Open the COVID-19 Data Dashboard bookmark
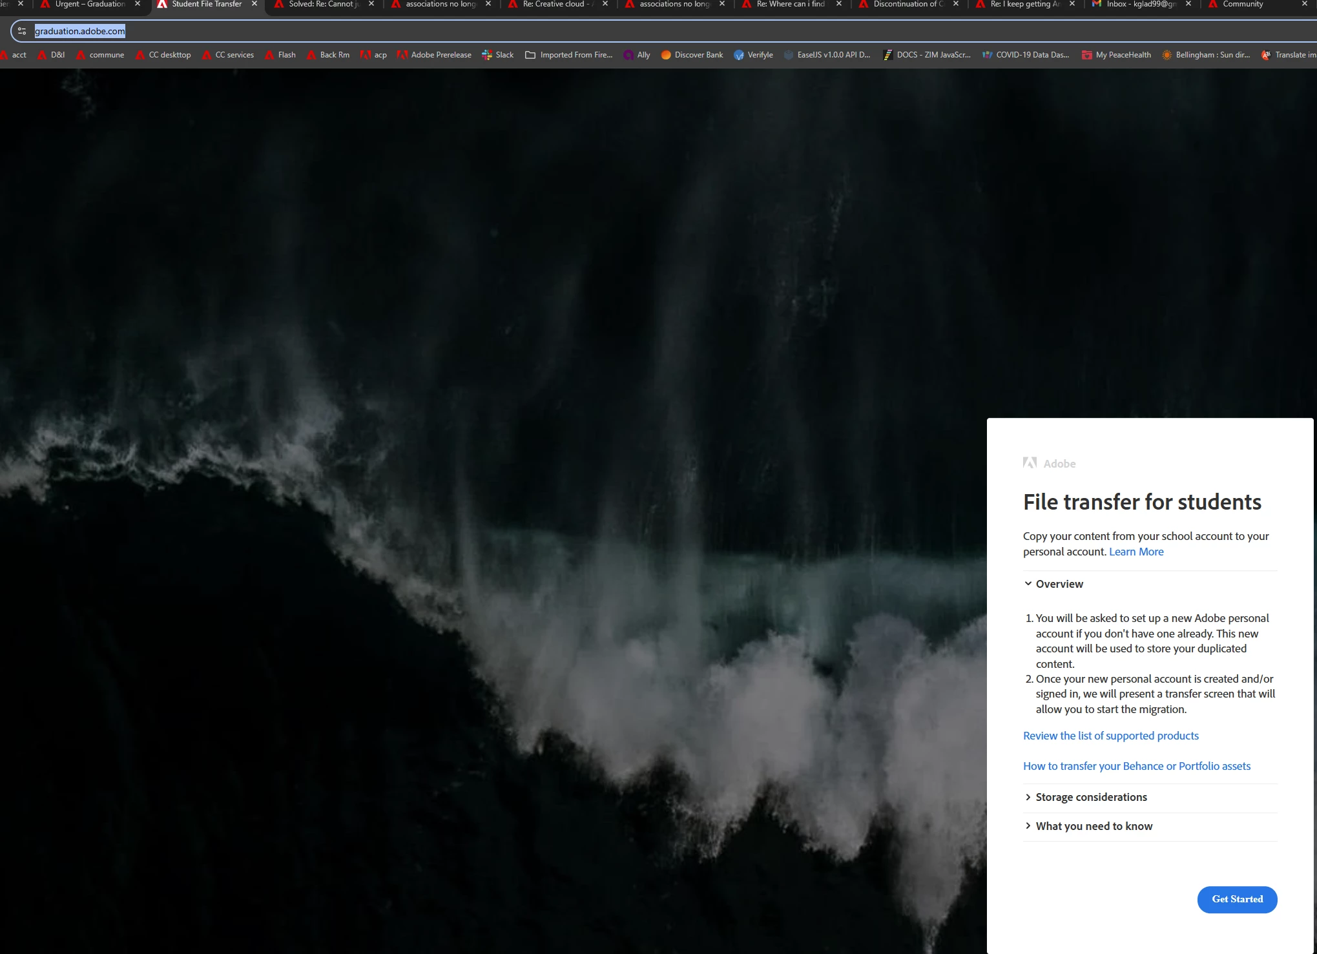The height and width of the screenshot is (954, 1317). coord(1025,55)
